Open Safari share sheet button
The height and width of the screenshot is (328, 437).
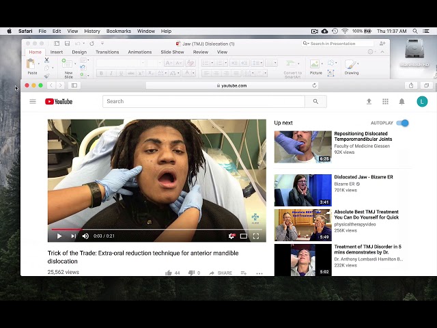pos(411,85)
